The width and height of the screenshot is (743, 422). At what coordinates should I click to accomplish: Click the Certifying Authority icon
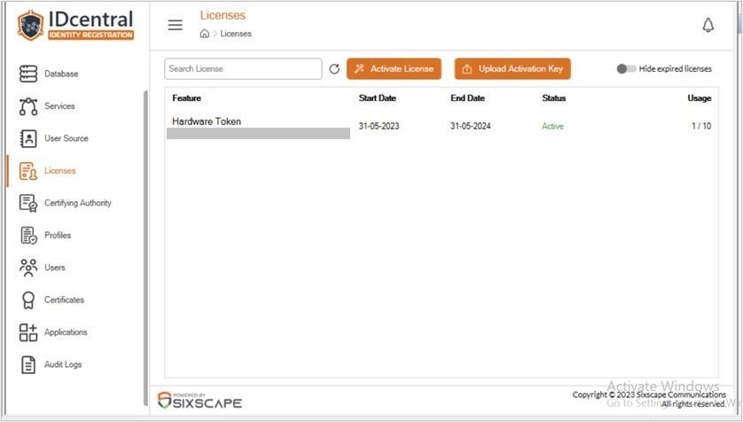(28, 203)
